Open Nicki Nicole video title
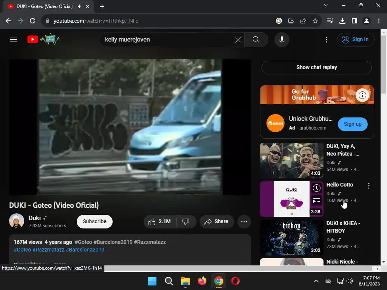 (x=342, y=262)
